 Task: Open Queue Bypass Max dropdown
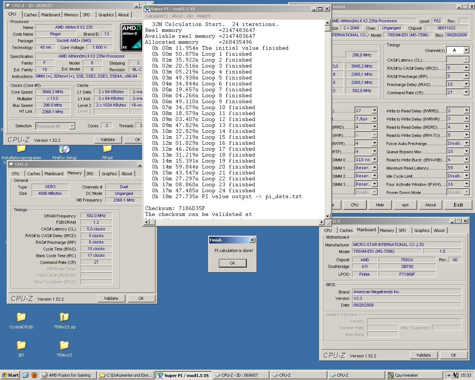466,151
